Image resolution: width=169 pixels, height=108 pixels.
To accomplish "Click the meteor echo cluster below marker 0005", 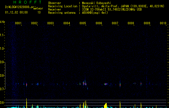I will pos(85,83).
